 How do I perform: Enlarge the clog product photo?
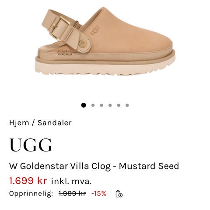(105, 42)
